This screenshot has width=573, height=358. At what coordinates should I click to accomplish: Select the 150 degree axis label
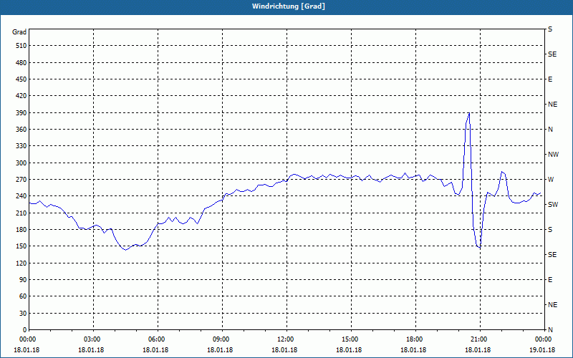[x=21, y=246]
